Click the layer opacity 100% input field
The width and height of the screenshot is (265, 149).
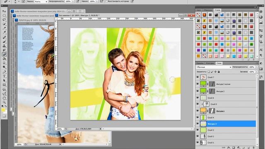click(x=252, y=67)
